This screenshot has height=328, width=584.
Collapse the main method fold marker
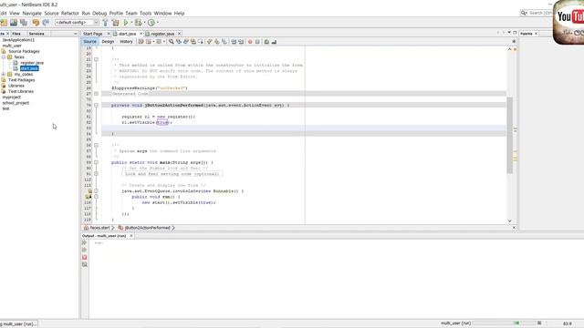click(96, 162)
